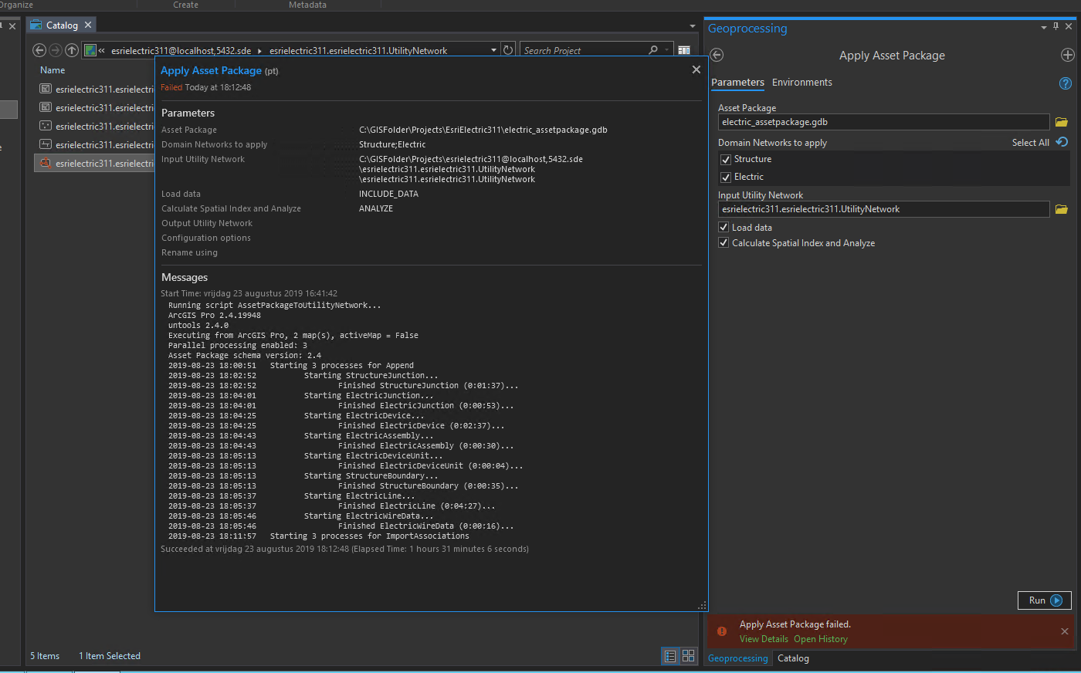Click the INCLUDE_DATA parameter value
The image size is (1081, 673).
coord(388,194)
